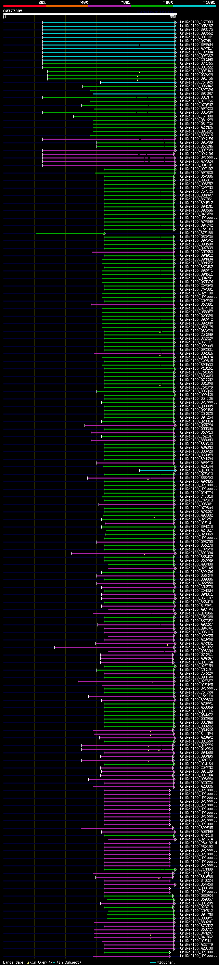Open hit UniRef100_Q9FGS7

(x=196, y=56)
